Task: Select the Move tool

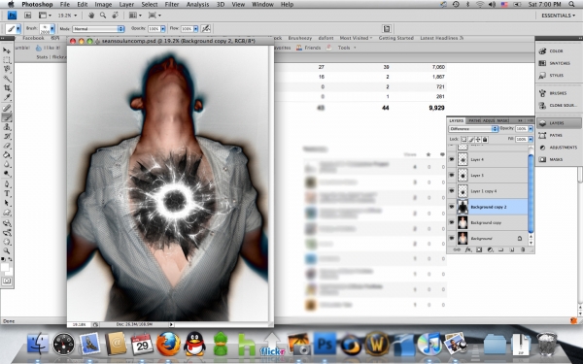Action: pyautogui.click(x=7, y=50)
